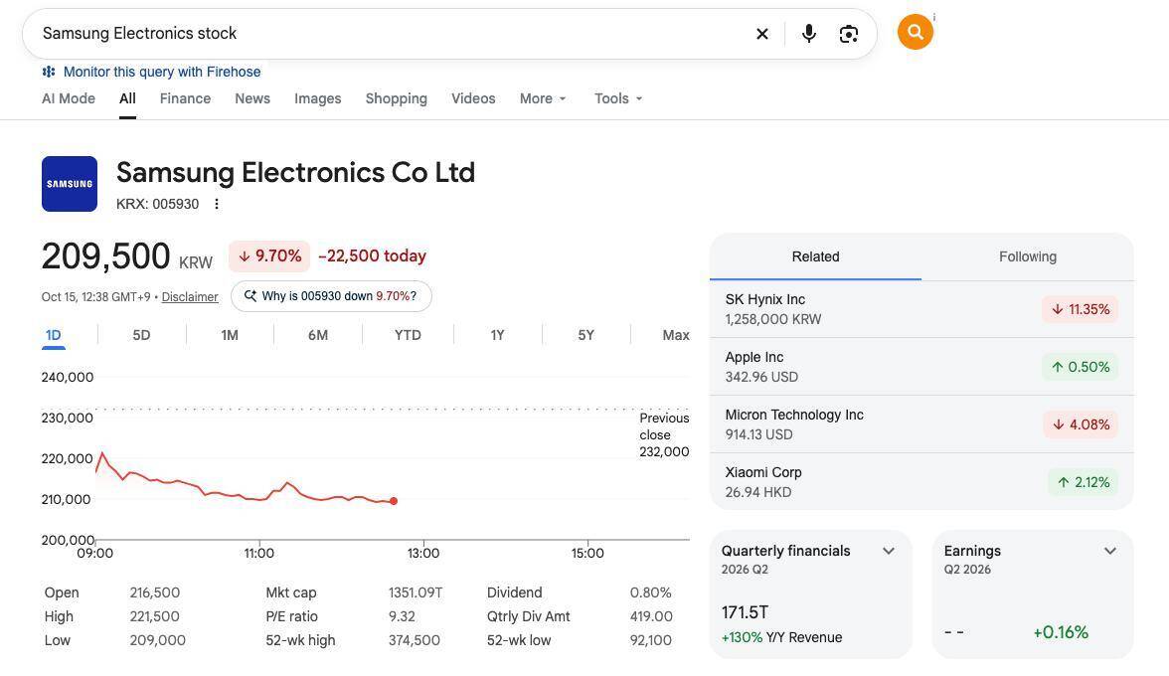The image size is (1169, 676).
Task: Open the SK Hynix Inc related stock
Action: (921, 309)
